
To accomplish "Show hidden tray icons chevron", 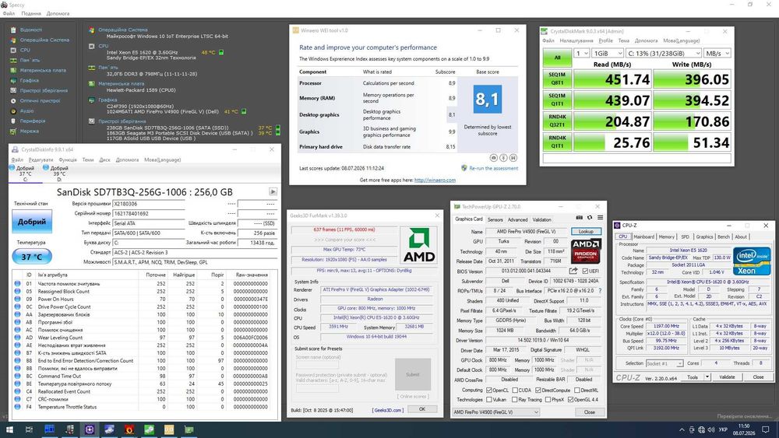I will point(682,429).
